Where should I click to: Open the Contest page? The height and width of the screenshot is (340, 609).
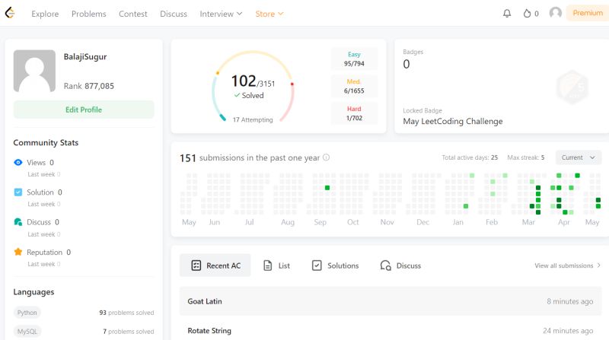(x=132, y=14)
